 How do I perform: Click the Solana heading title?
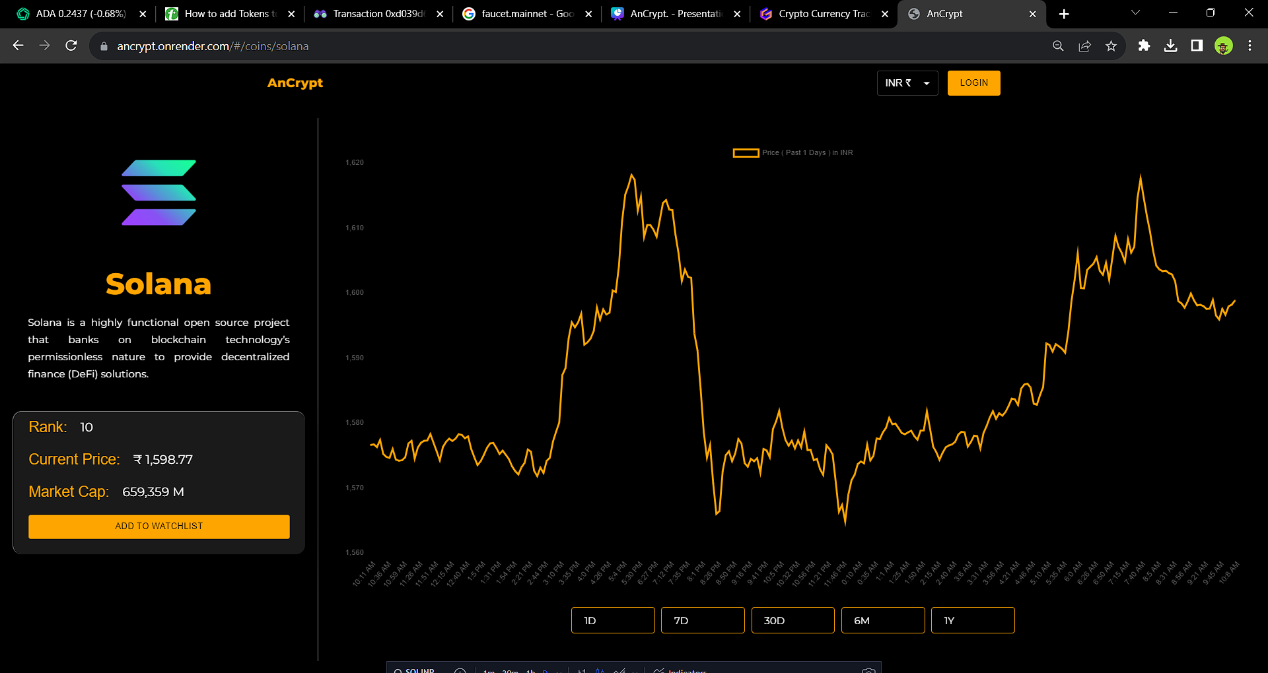(x=158, y=284)
